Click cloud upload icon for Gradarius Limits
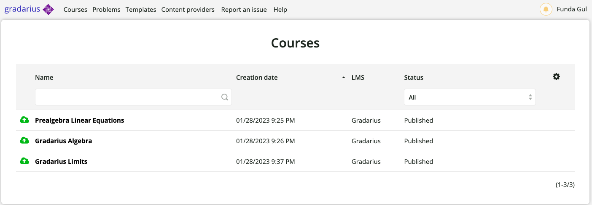592x205 pixels. (x=24, y=161)
